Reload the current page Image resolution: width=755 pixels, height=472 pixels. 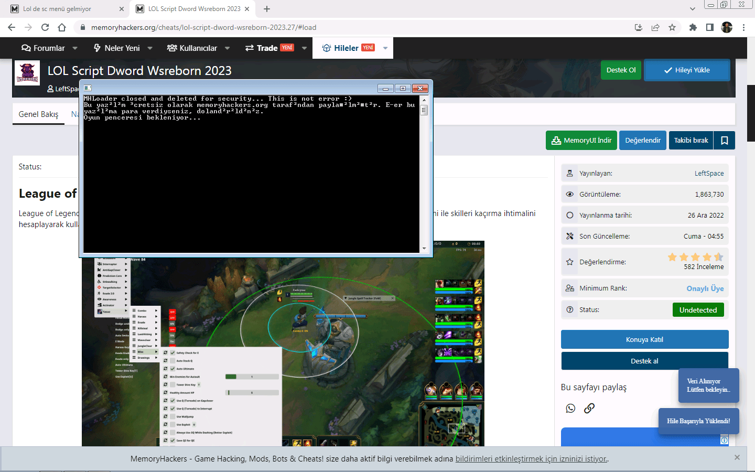45,27
